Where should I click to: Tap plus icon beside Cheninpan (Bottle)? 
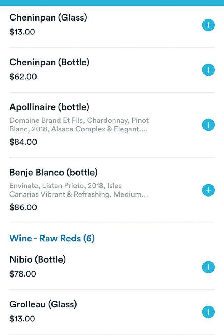tap(208, 70)
